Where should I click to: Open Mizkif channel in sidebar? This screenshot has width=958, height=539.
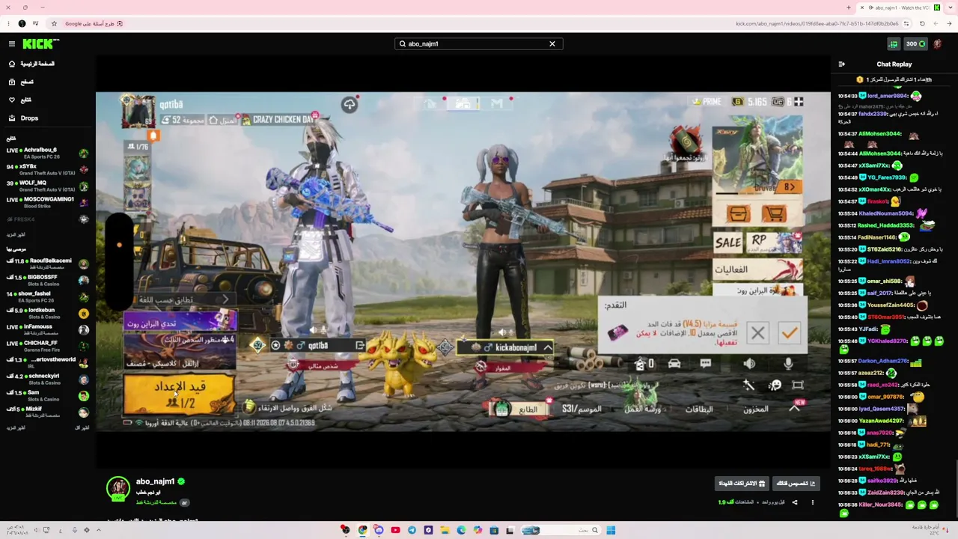click(46, 412)
